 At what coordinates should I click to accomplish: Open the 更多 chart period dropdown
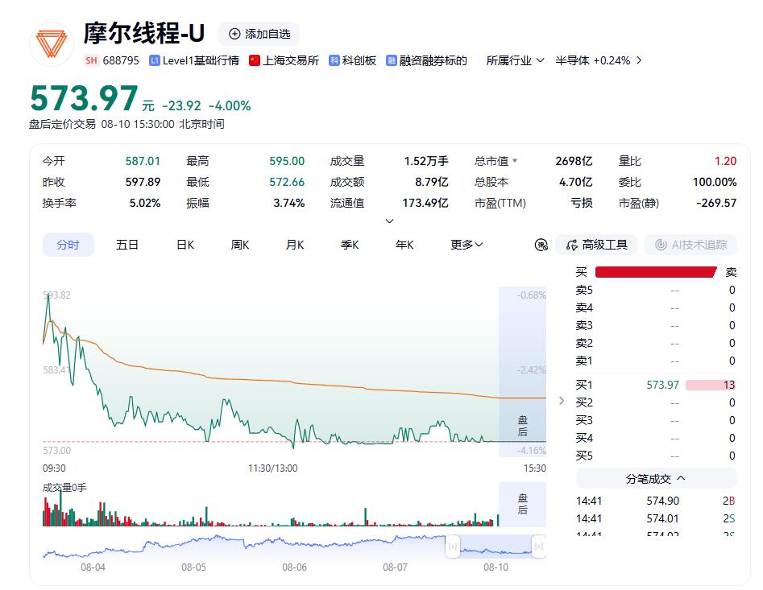467,245
